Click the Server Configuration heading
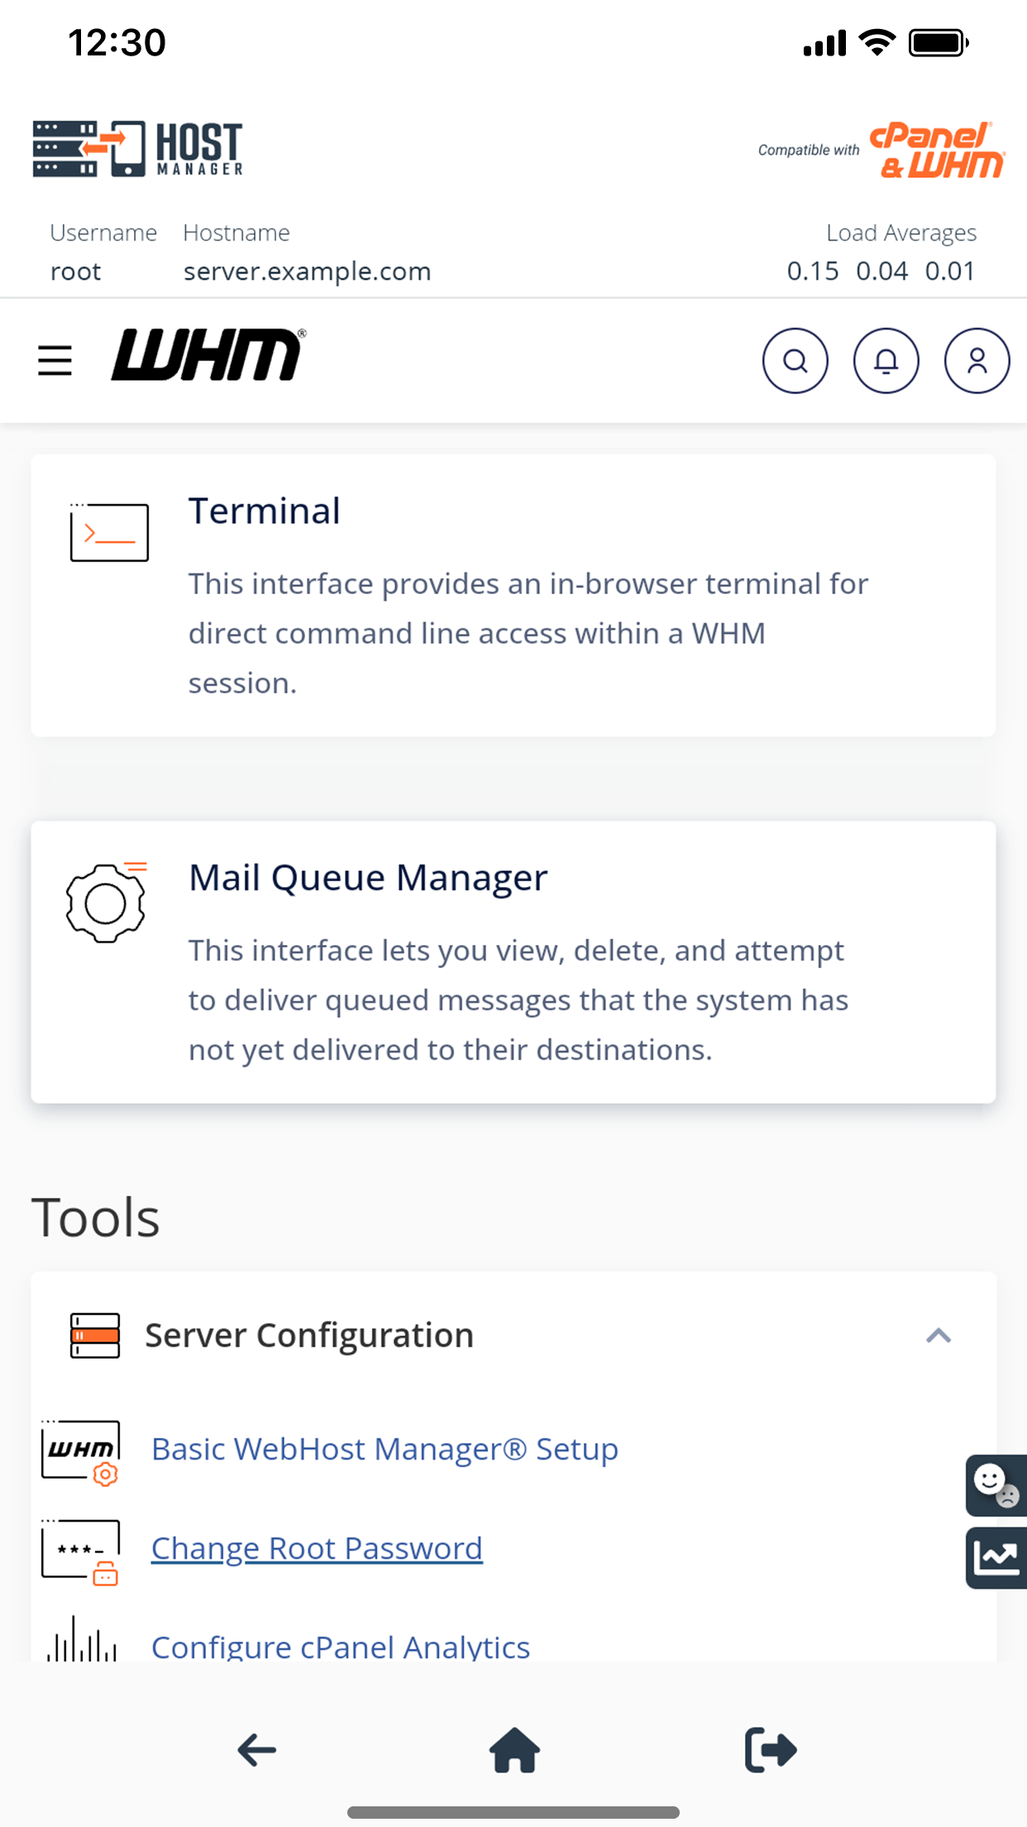The image size is (1027, 1827). tap(309, 1335)
